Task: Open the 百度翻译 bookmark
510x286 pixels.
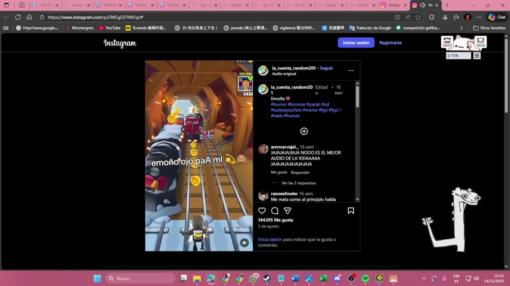Action: (333, 28)
